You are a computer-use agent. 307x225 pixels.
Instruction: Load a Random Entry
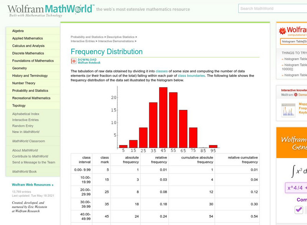[23, 126]
